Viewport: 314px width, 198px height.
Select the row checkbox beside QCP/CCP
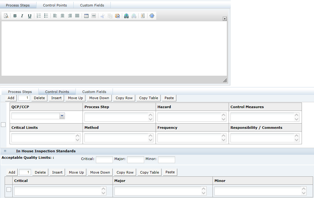(x=3, y=124)
